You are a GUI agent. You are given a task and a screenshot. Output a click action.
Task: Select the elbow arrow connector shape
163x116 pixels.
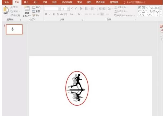click(150, 11)
